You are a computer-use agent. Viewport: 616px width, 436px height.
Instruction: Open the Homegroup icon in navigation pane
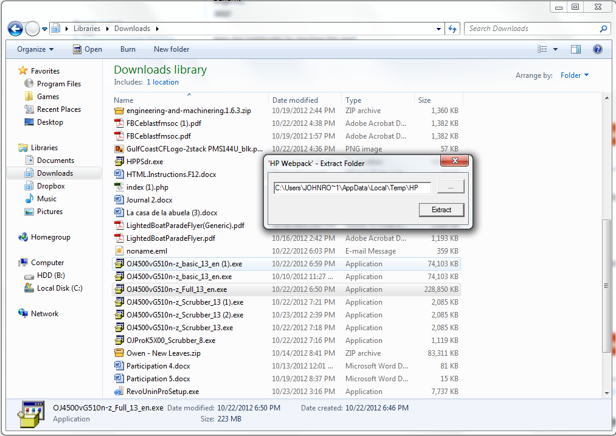[x=23, y=237]
